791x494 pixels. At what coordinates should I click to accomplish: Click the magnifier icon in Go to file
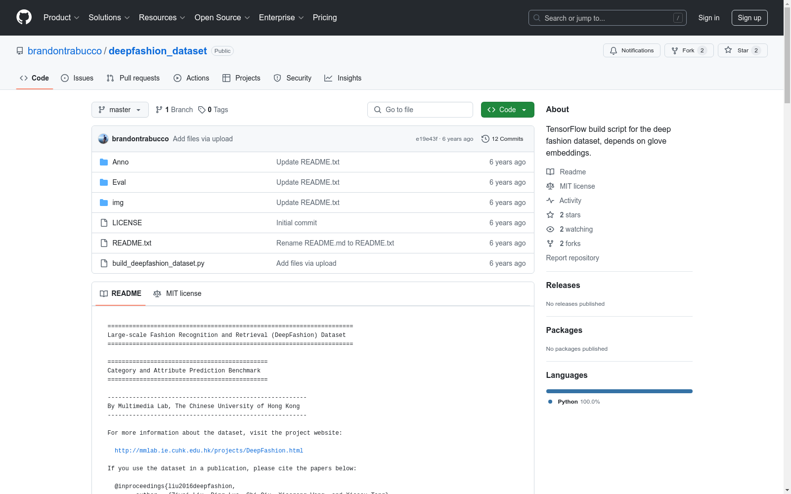378,110
